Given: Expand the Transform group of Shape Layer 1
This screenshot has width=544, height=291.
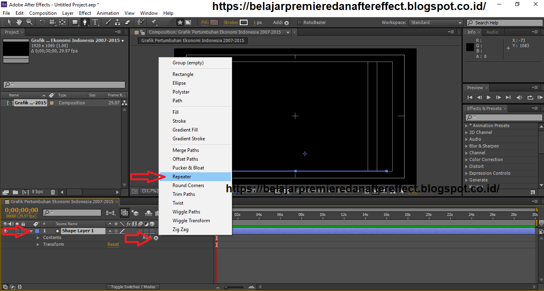Looking at the screenshot, I should tap(38, 244).
